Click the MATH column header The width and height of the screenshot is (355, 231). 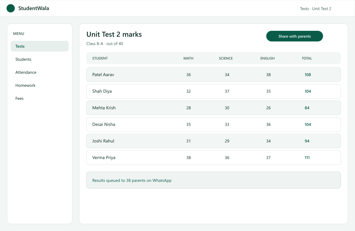click(188, 58)
